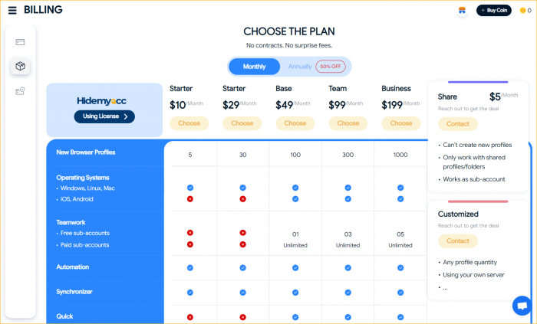Click Contact under the Share plan
The height and width of the screenshot is (324, 537).
pos(457,124)
